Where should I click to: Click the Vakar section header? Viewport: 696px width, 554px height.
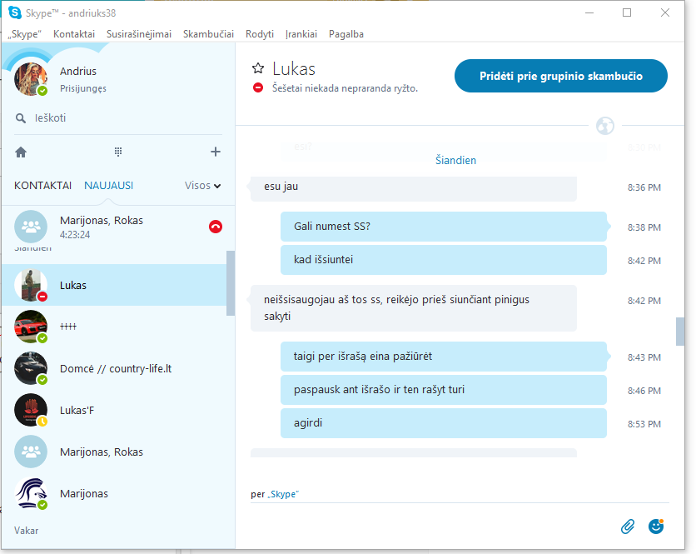coord(26,531)
